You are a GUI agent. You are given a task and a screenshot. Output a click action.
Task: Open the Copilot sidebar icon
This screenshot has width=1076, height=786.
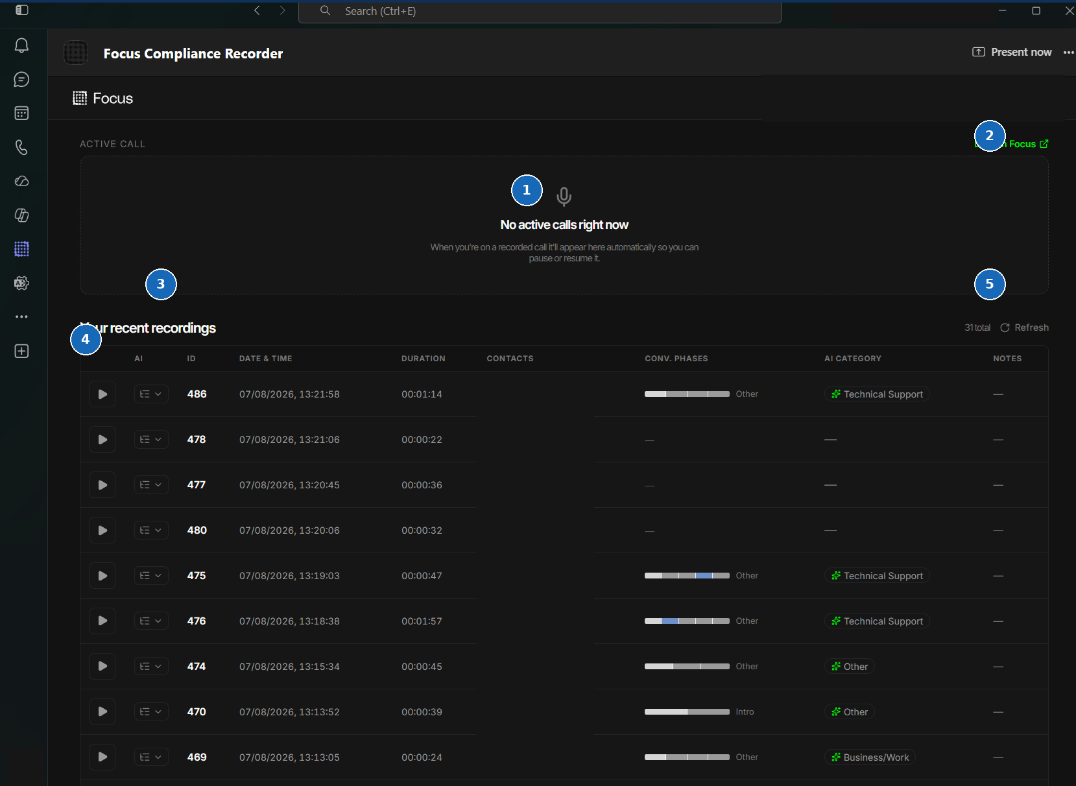pos(21,215)
